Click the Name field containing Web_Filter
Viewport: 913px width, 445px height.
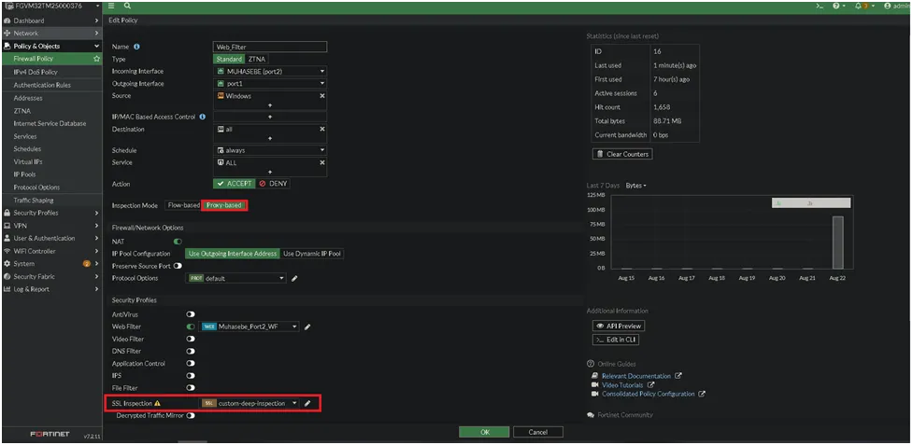pos(270,47)
